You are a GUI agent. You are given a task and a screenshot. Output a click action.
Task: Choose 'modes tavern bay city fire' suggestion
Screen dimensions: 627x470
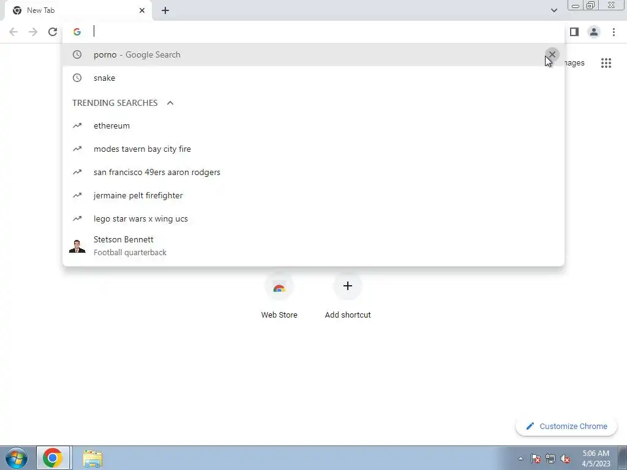[x=313, y=149]
